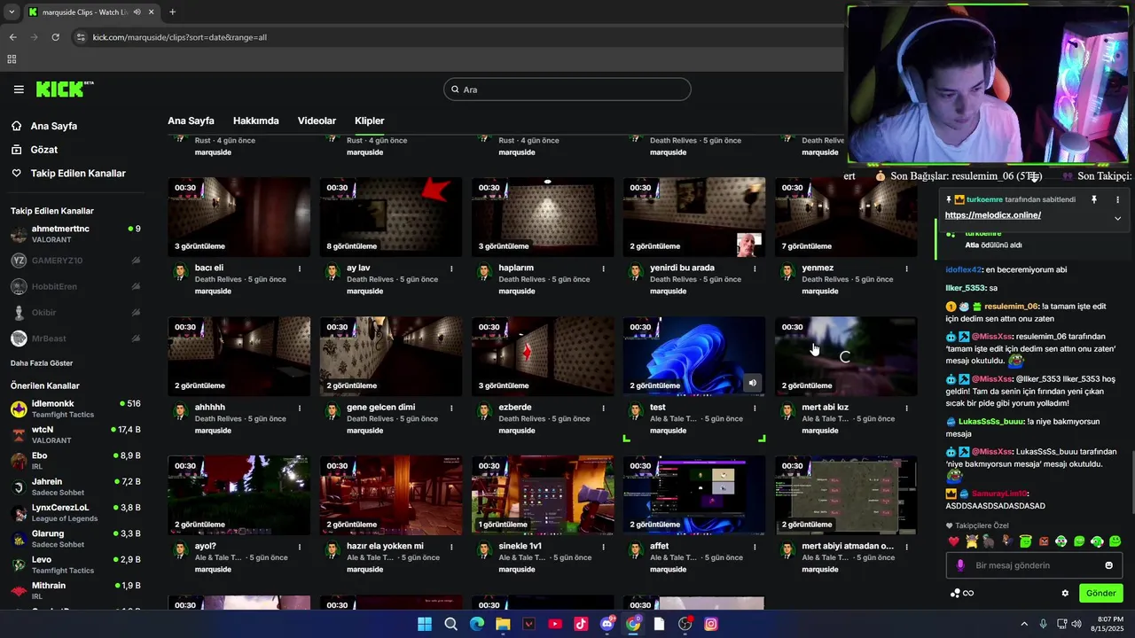Image resolution: width=1135 pixels, height=638 pixels.
Task: Open YouTube from the taskbar
Action: pyautogui.click(x=555, y=624)
